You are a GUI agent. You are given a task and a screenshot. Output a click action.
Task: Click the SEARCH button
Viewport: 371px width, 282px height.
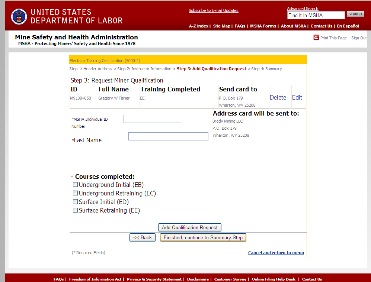point(355,14)
